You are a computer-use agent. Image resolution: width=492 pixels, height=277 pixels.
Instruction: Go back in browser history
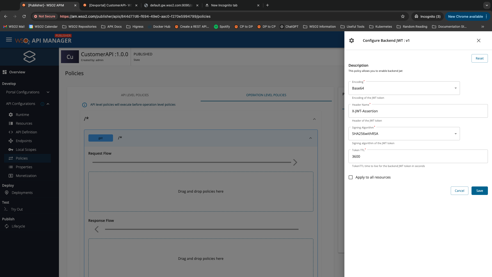(x=6, y=16)
